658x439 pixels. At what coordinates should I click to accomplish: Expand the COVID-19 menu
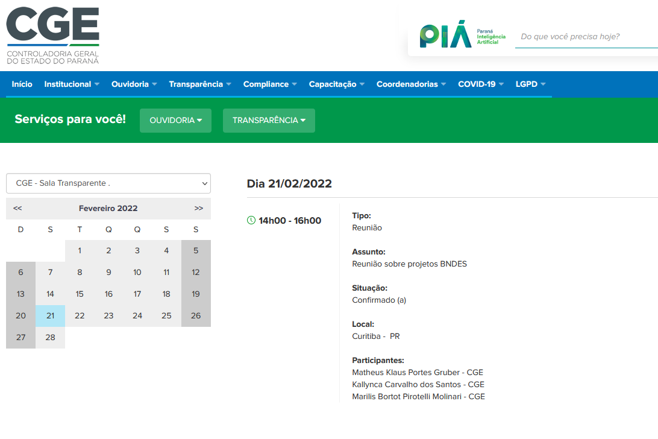click(481, 84)
